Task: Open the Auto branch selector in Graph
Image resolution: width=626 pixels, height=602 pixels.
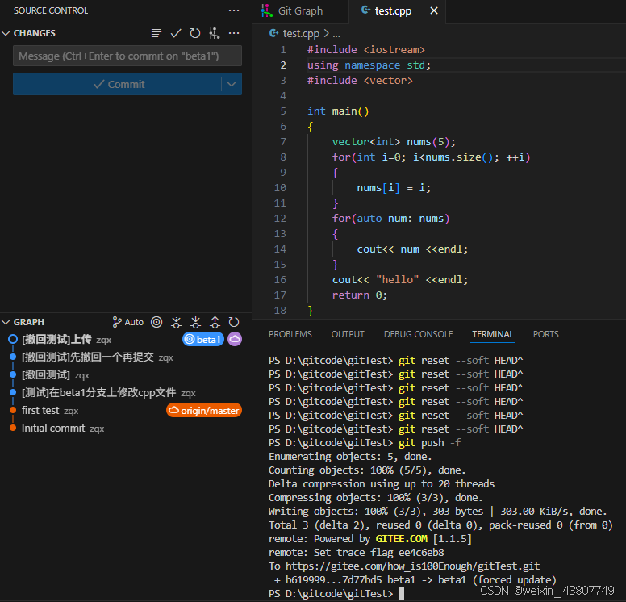Action: tap(128, 322)
